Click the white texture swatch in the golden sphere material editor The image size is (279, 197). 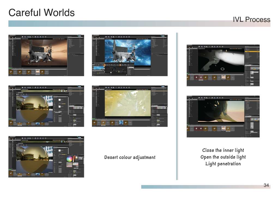pos(60,100)
